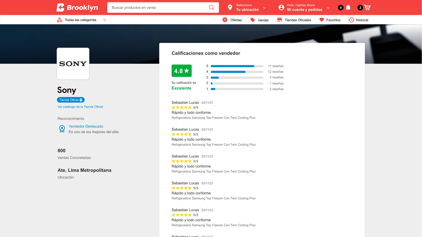Viewport: 422px width, 237px height.
Task: Open the Historial menu item
Action: coord(362,20)
